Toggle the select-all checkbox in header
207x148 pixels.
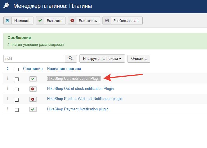pos(17,69)
